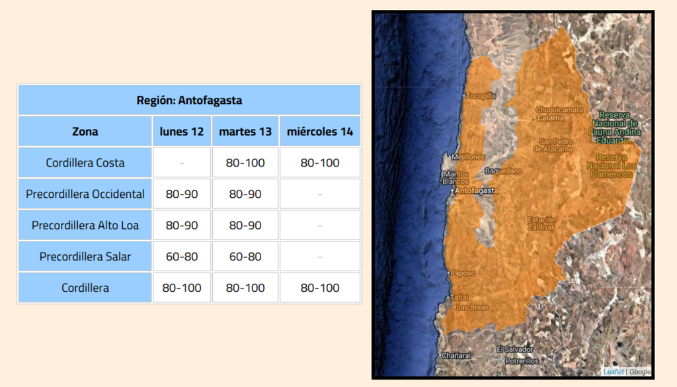Viewport: 677px width, 387px height.
Task: Select the Mejillones label on the map
Action: tap(468, 157)
